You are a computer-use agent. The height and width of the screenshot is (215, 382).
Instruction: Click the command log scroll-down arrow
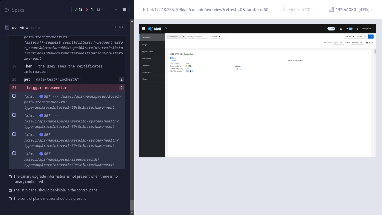click(x=132, y=213)
